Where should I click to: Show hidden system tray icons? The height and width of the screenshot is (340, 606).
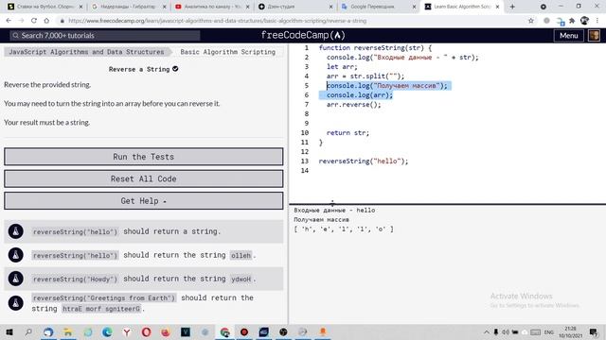pyautogui.click(x=487, y=331)
